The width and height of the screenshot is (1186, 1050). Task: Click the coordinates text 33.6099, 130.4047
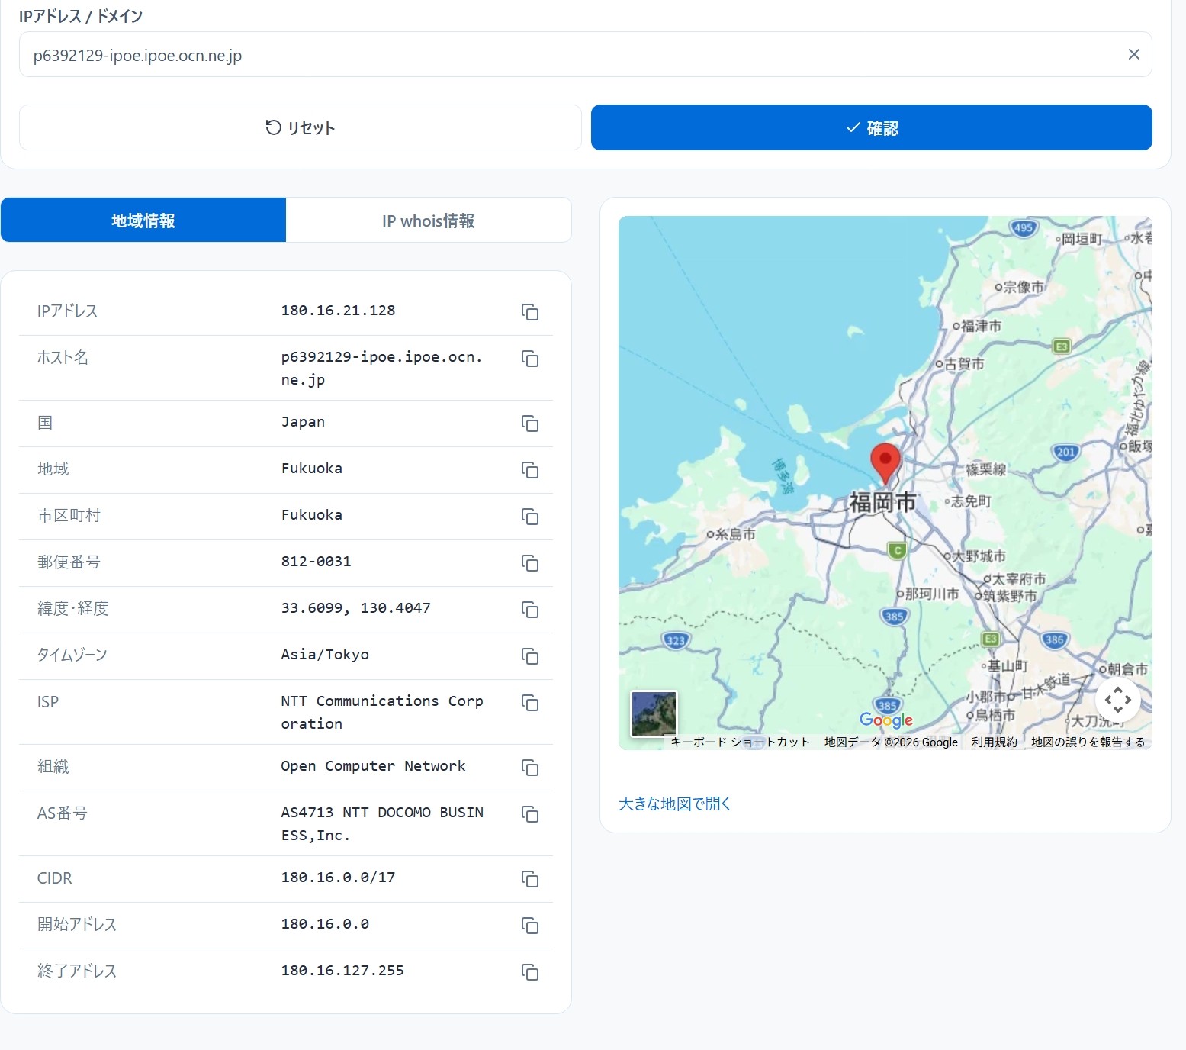pyautogui.click(x=356, y=608)
